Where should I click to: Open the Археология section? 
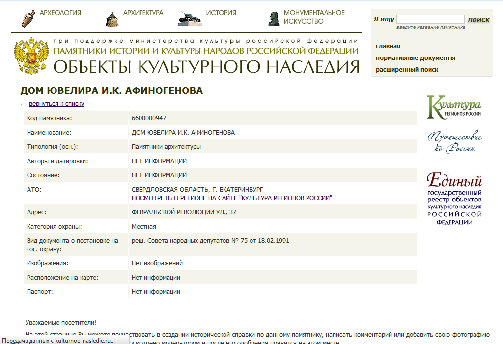coord(60,13)
